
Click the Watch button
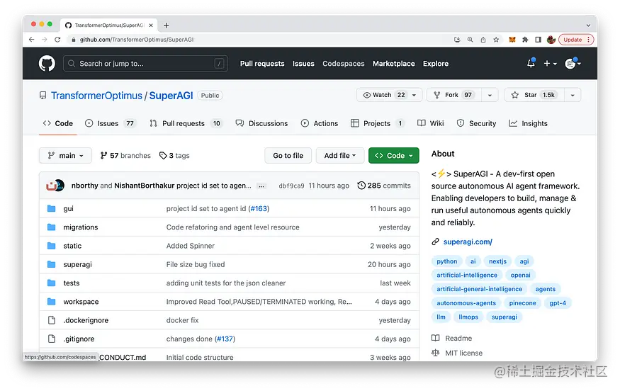tap(389, 95)
